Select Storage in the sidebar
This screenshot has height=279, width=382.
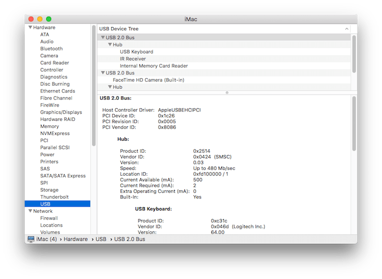click(48, 189)
